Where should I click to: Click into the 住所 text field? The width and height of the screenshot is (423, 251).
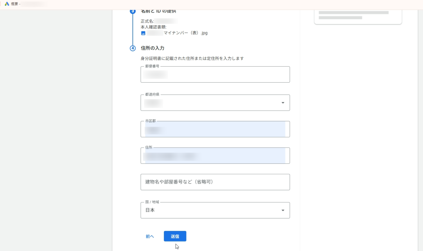click(x=215, y=156)
